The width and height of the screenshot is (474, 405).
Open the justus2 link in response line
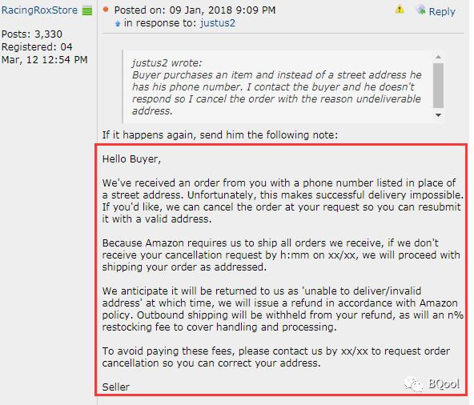tap(217, 23)
